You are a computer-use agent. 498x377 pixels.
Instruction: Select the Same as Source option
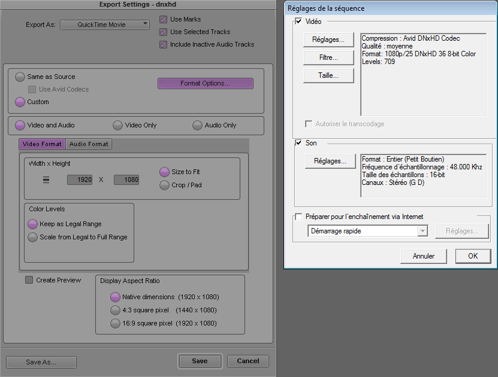(x=20, y=77)
